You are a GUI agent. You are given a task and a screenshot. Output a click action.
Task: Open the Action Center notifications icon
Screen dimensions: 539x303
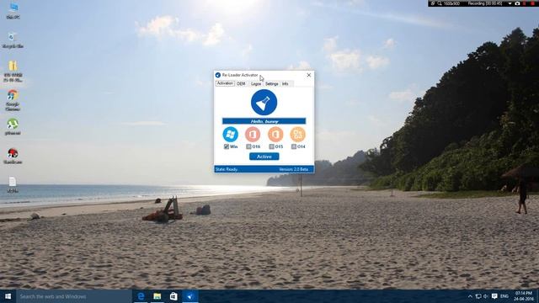(494, 296)
